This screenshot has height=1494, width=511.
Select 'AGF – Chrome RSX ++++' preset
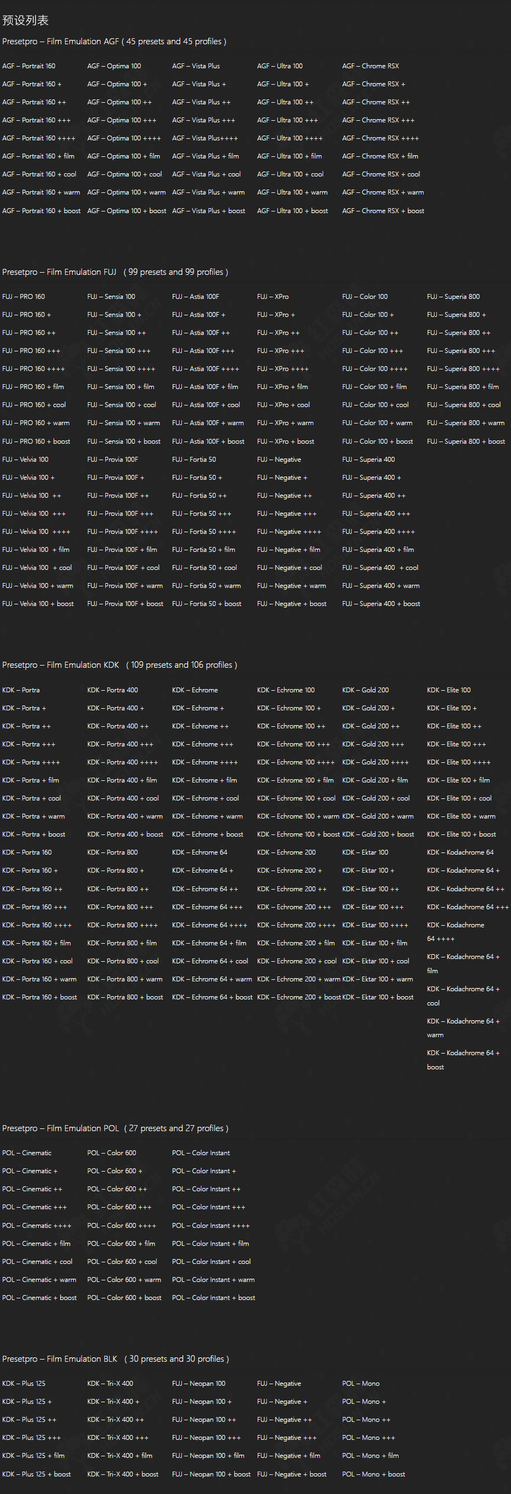pos(381,138)
